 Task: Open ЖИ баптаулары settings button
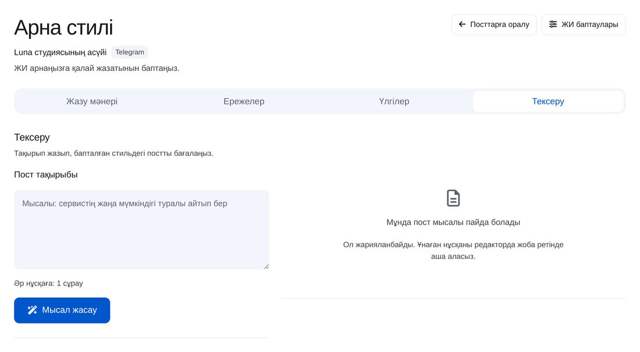pyautogui.click(x=583, y=24)
